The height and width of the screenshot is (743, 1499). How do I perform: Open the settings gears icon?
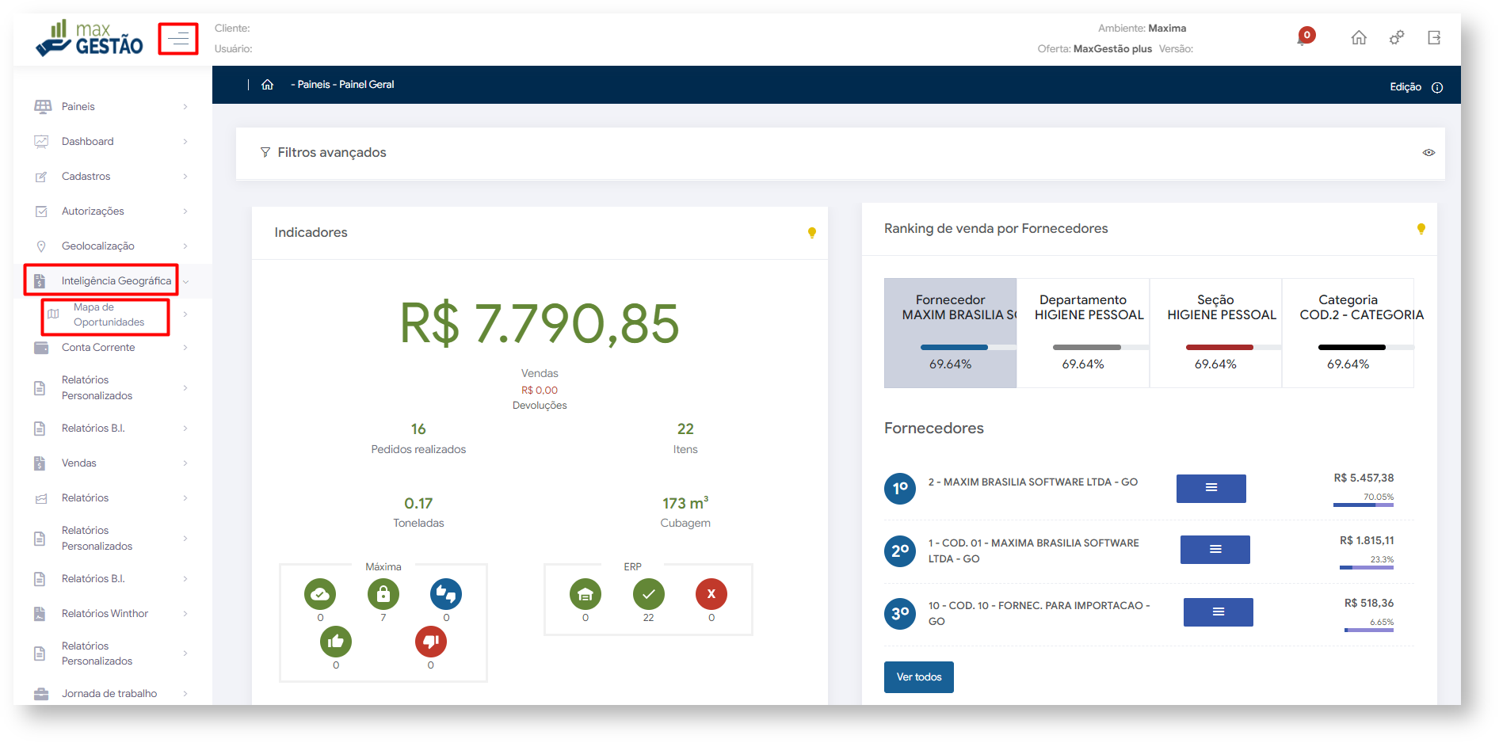click(1397, 37)
